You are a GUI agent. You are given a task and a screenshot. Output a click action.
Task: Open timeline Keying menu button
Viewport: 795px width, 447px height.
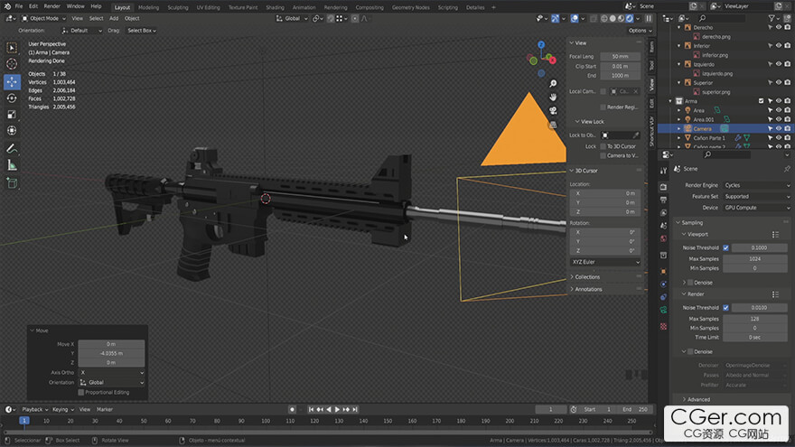(63, 409)
